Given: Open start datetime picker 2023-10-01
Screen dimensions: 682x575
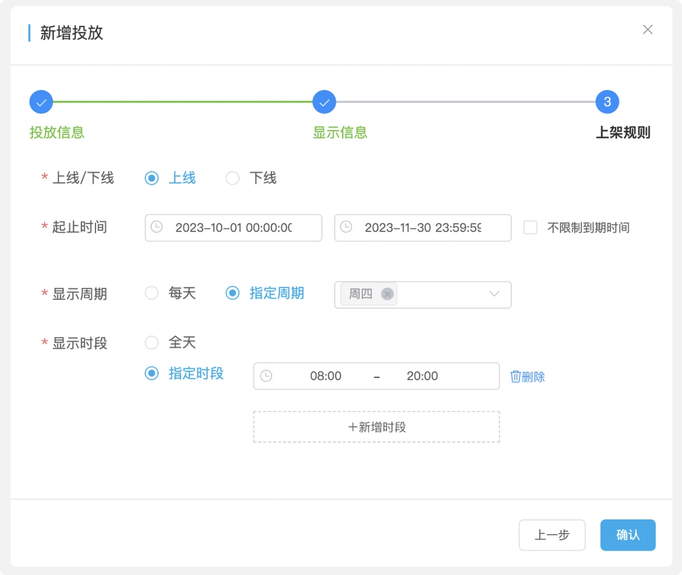Looking at the screenshot, I should click(233, 228).
